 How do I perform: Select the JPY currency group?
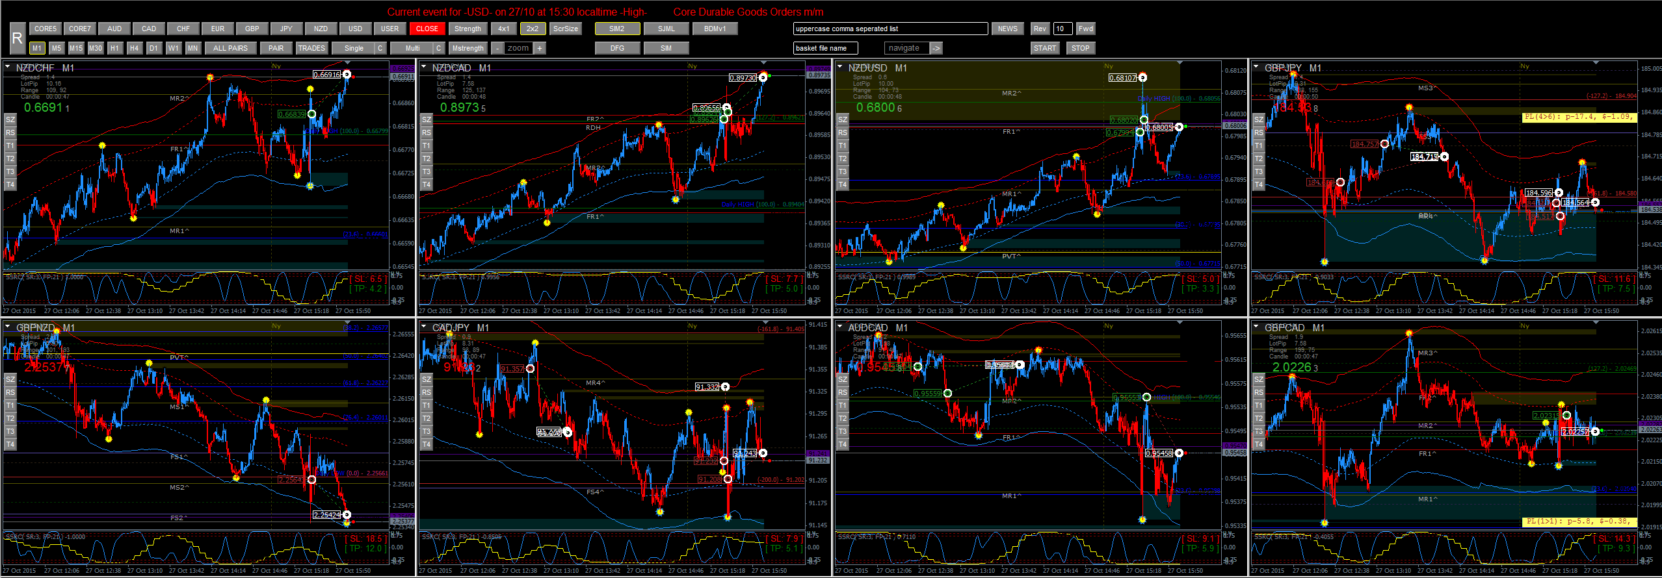pyautogui.click(x=287, y=29)
